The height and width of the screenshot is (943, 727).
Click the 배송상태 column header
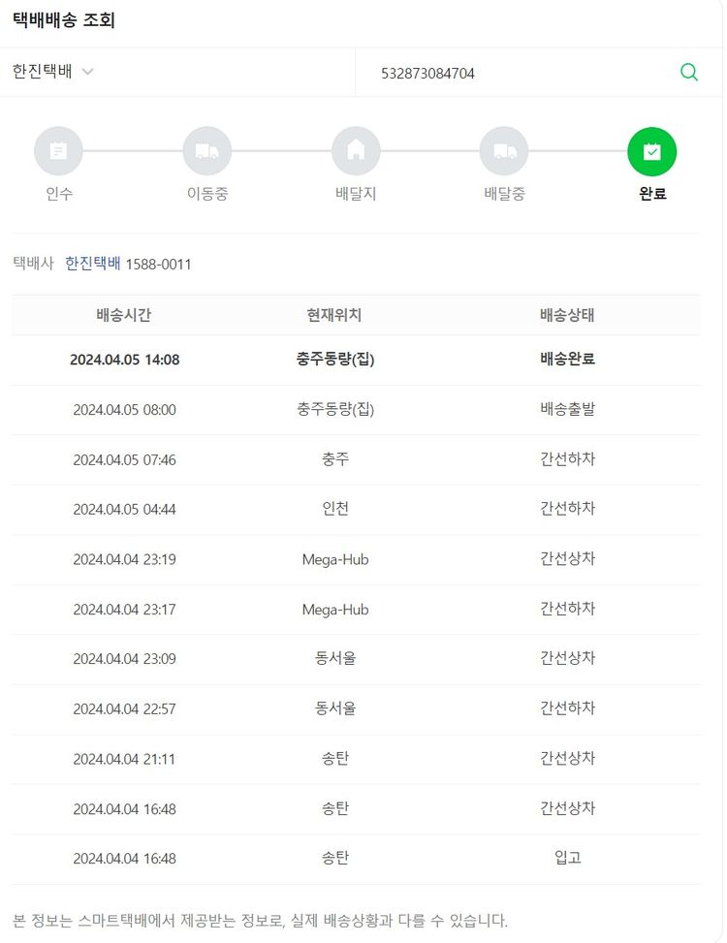tap(567, 315)
